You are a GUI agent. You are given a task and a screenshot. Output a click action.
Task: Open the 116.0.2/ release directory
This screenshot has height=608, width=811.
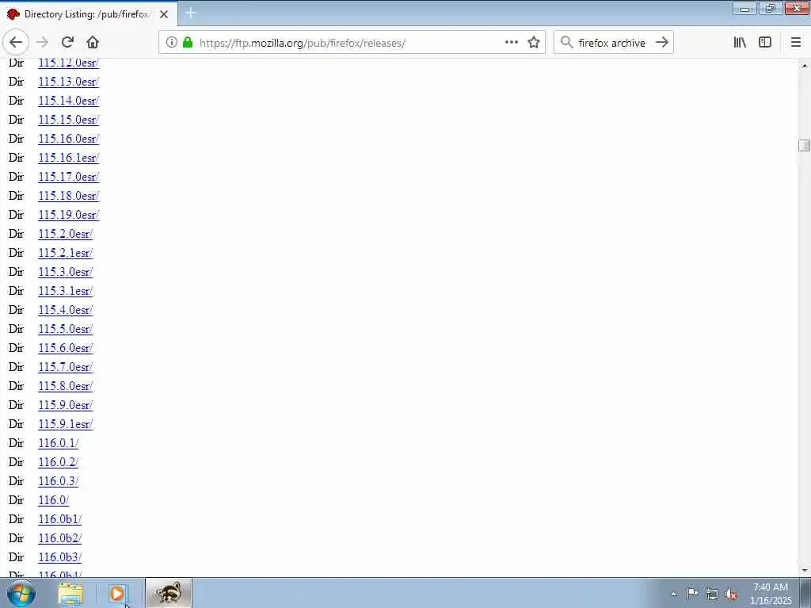(x=58, y=462)
